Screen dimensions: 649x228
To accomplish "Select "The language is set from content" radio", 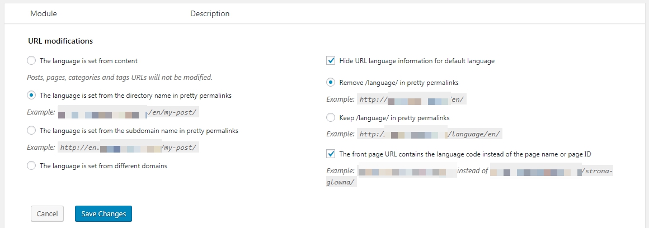I will point(31,61).
